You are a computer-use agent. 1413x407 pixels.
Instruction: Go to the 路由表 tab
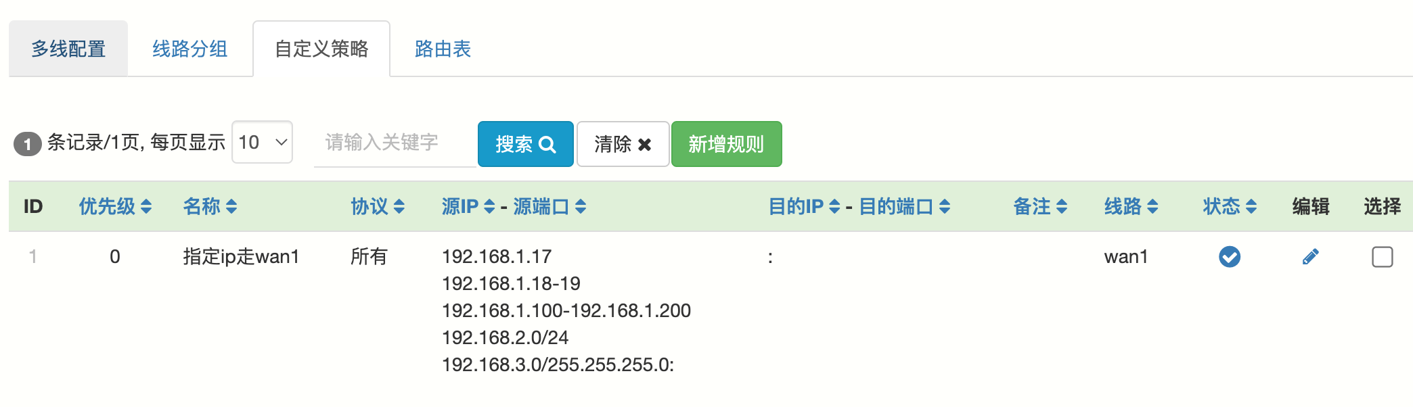443,49
